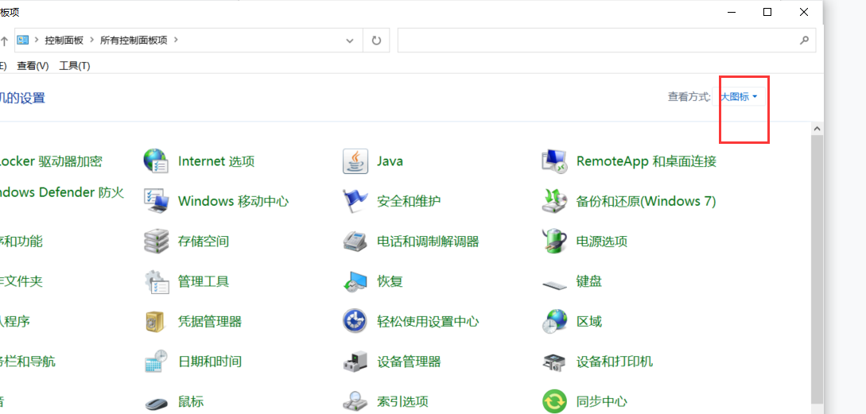
Task: Click the 轻松使用设置中心 link
Action: (428, 321)
